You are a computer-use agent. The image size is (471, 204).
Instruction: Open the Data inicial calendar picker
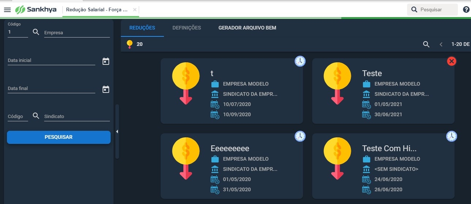pos(106,61)
